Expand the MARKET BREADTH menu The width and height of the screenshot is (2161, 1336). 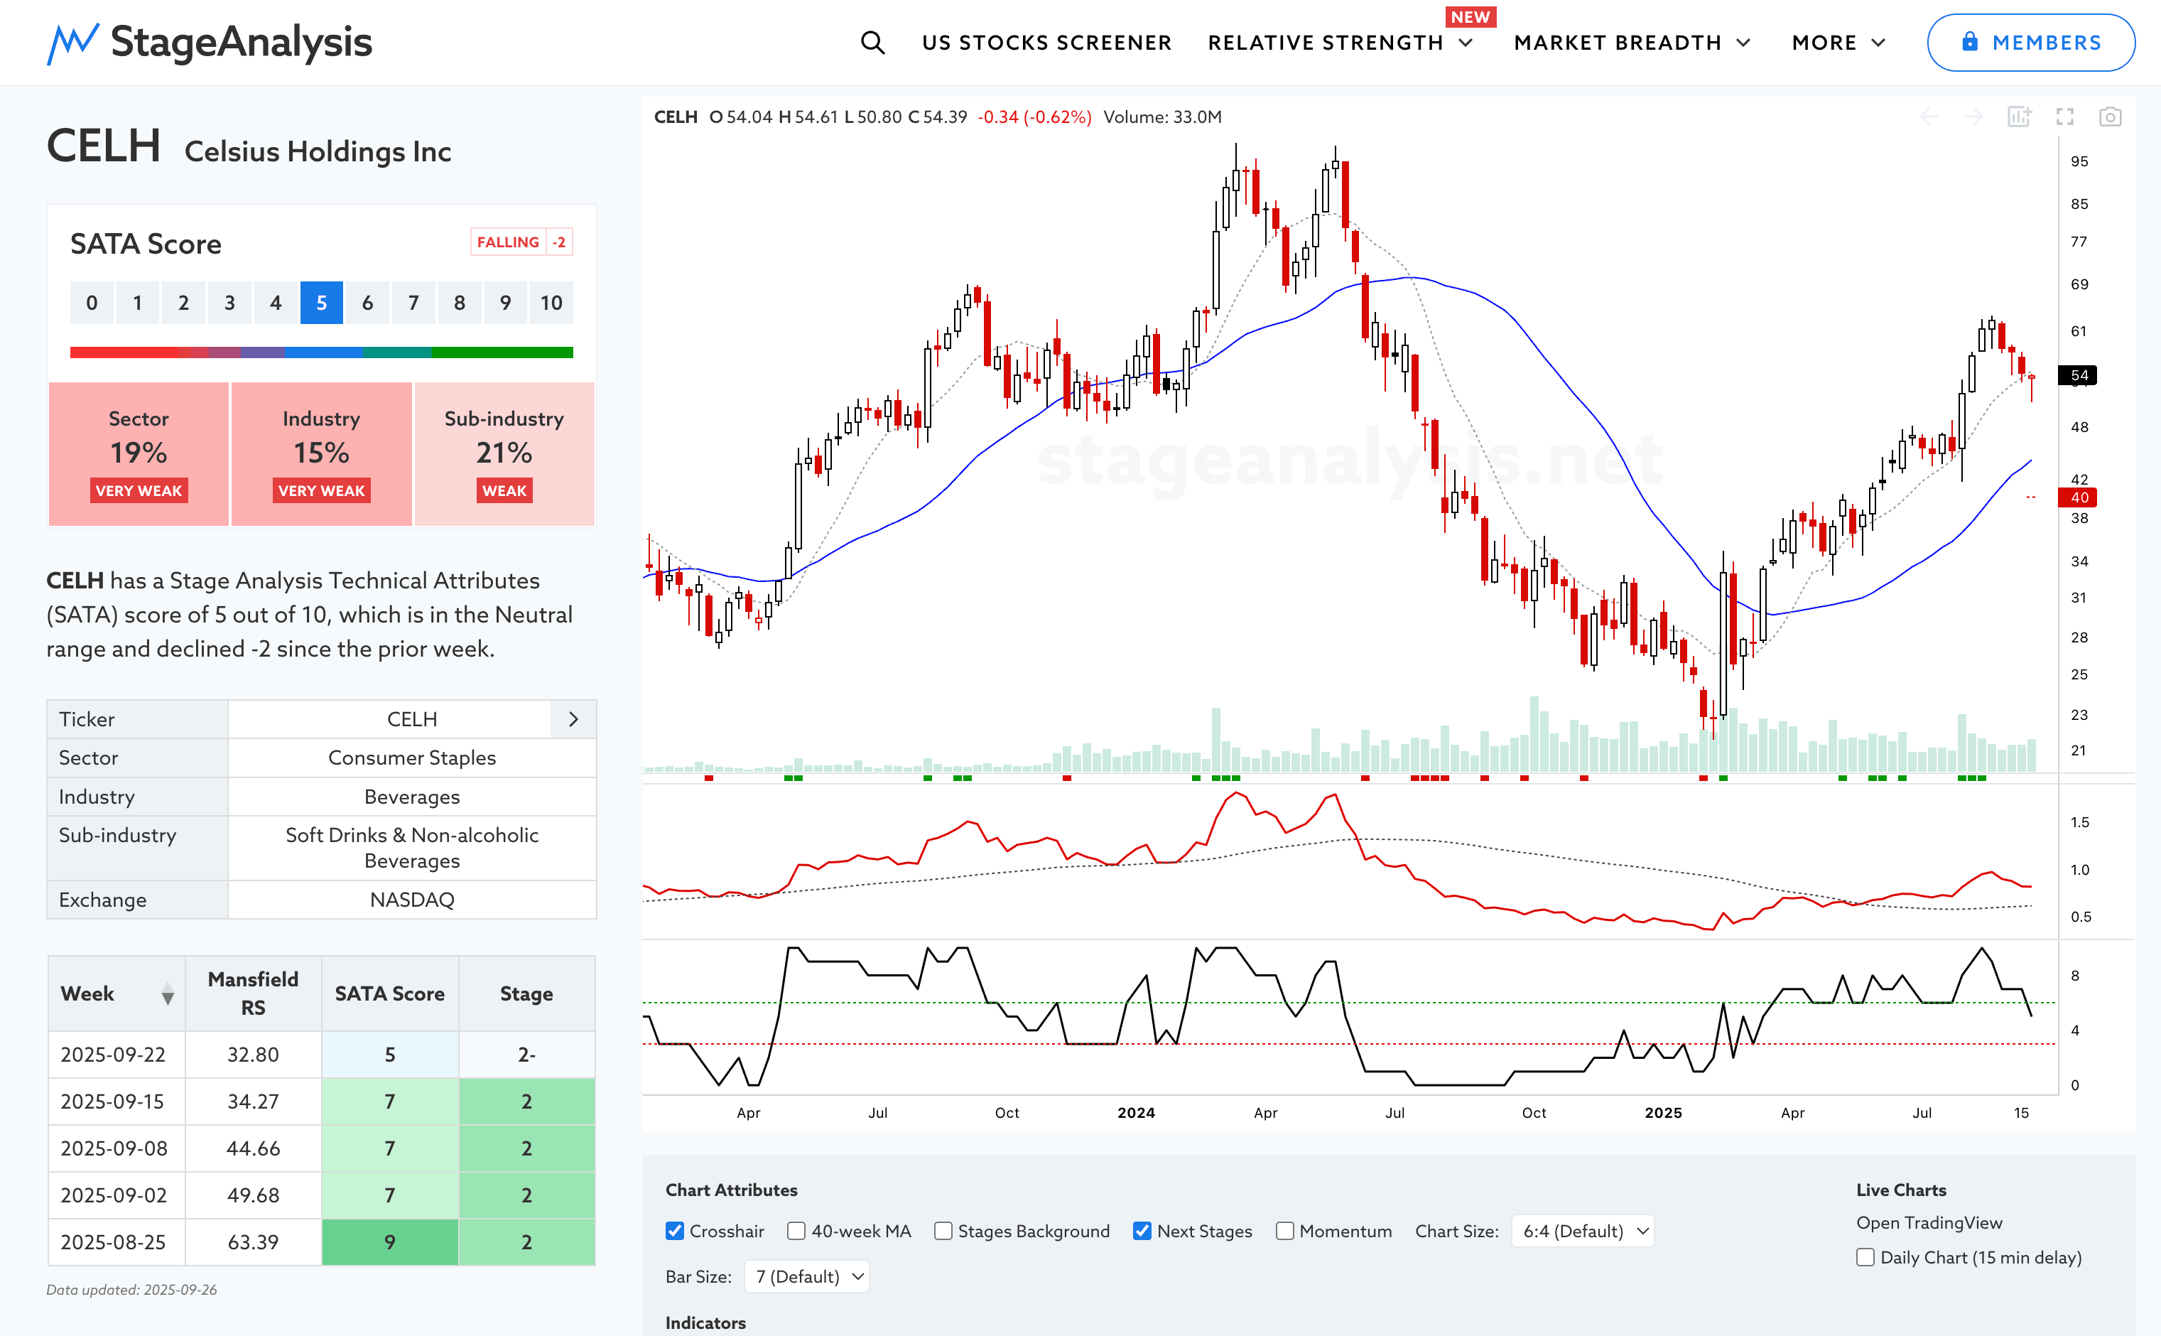pyautogui.click(x=1632, y=43)
